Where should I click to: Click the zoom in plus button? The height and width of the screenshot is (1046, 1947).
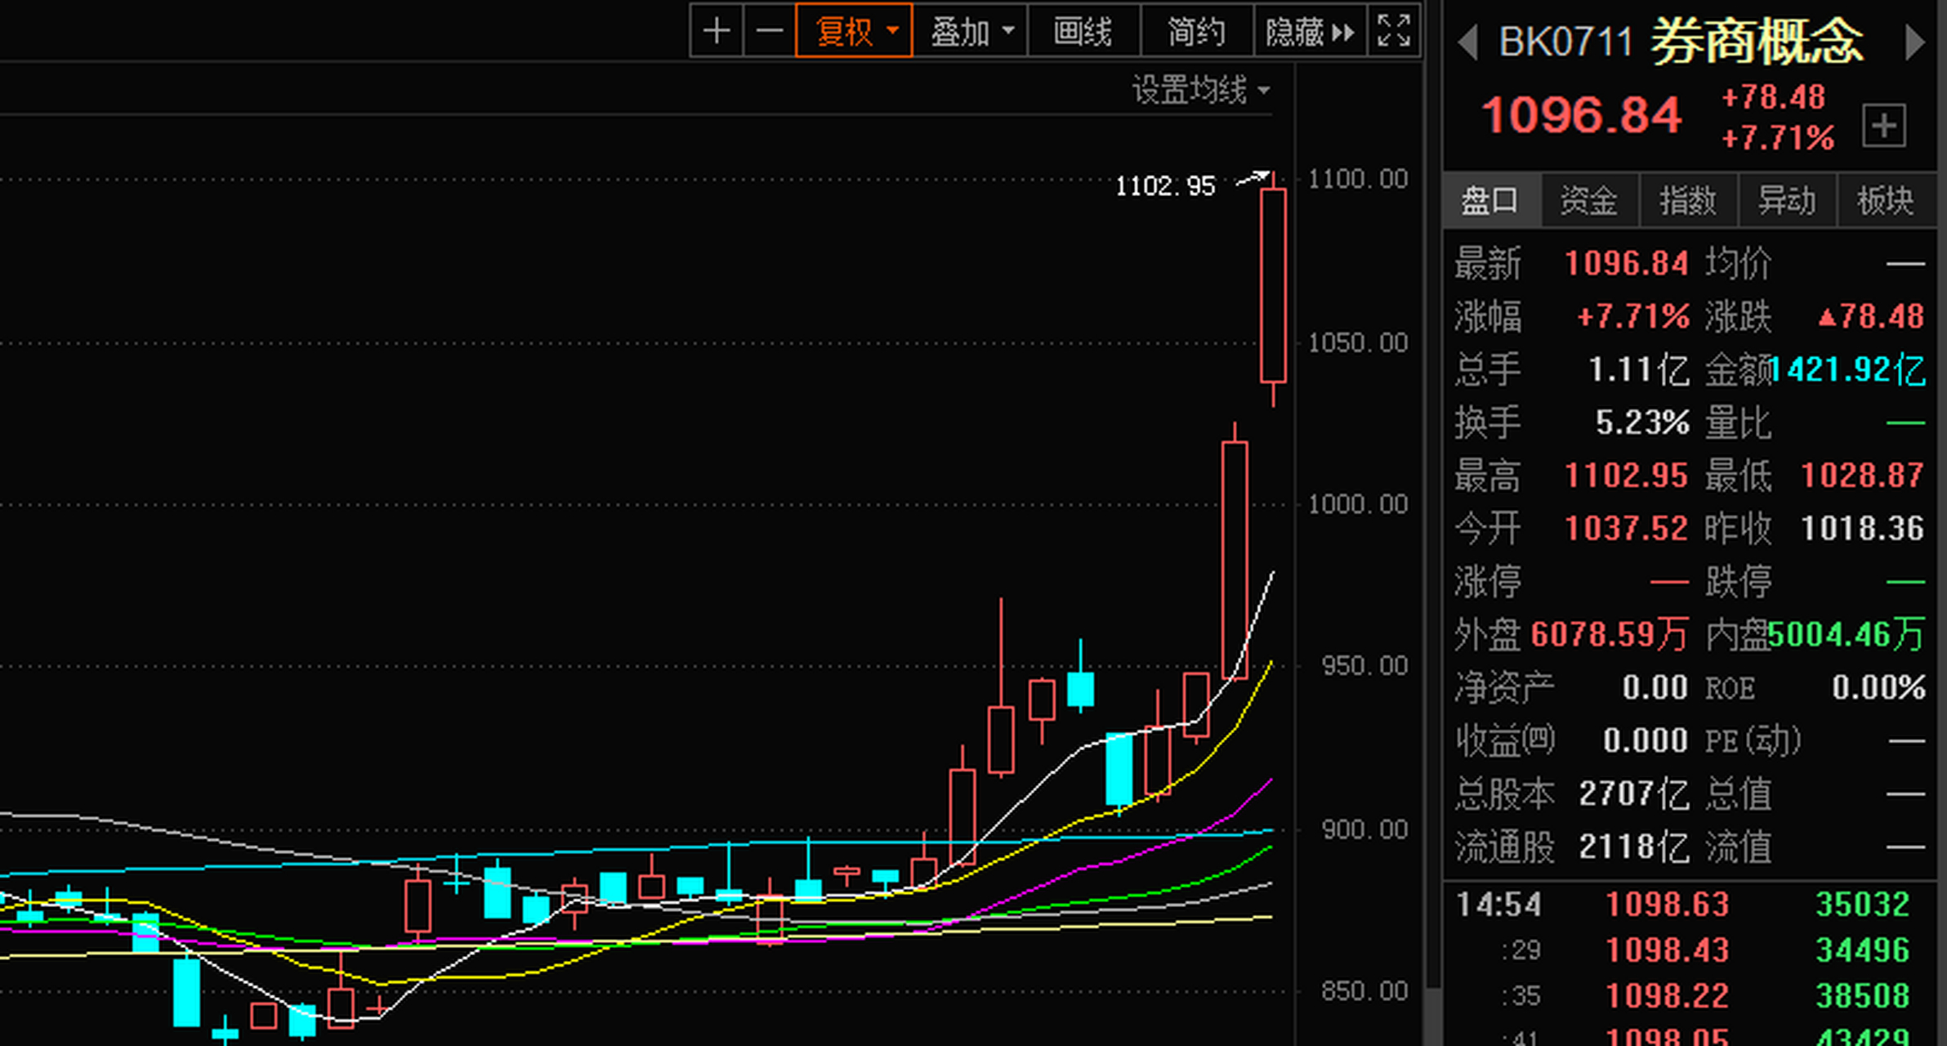[x=717, y=32]
